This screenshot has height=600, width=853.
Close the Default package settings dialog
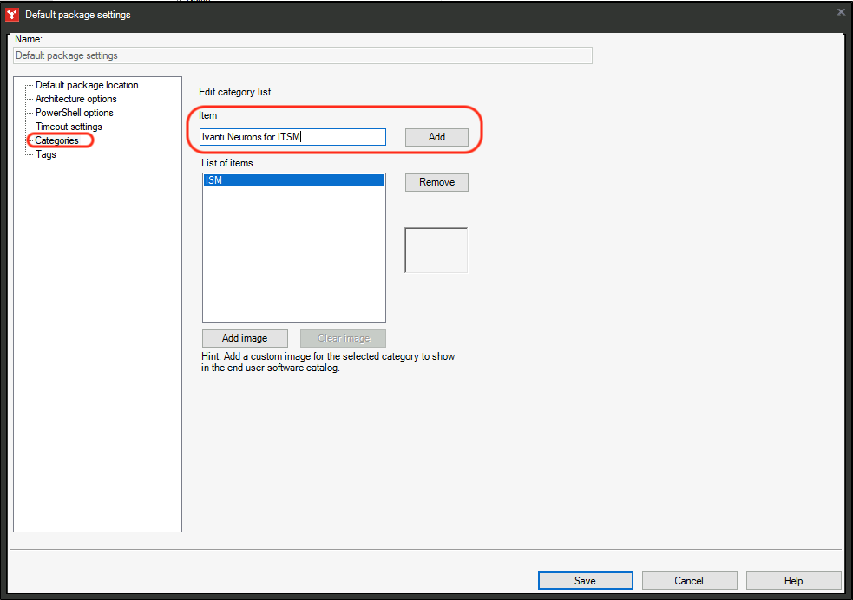pyautogui.click(x=841, y=12)
